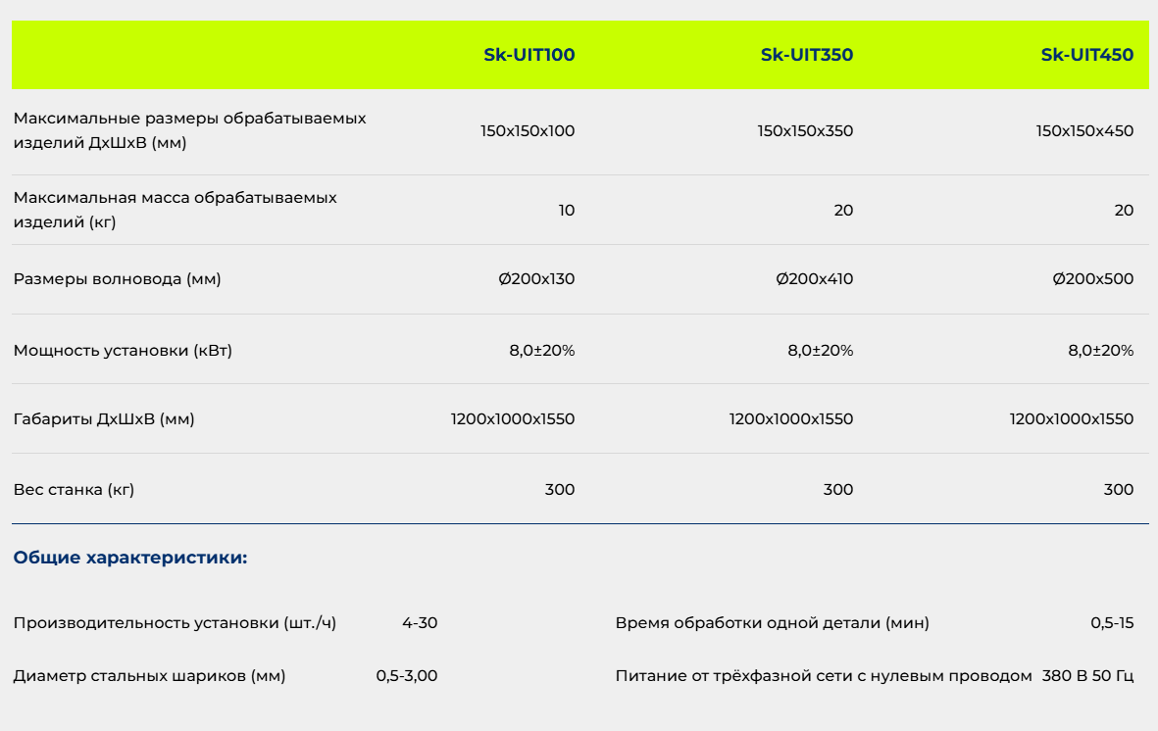Click the maximum mass value 10 for Sk-UIT100
This screenshot has width=1158, height=731.
tap(567, 211)
